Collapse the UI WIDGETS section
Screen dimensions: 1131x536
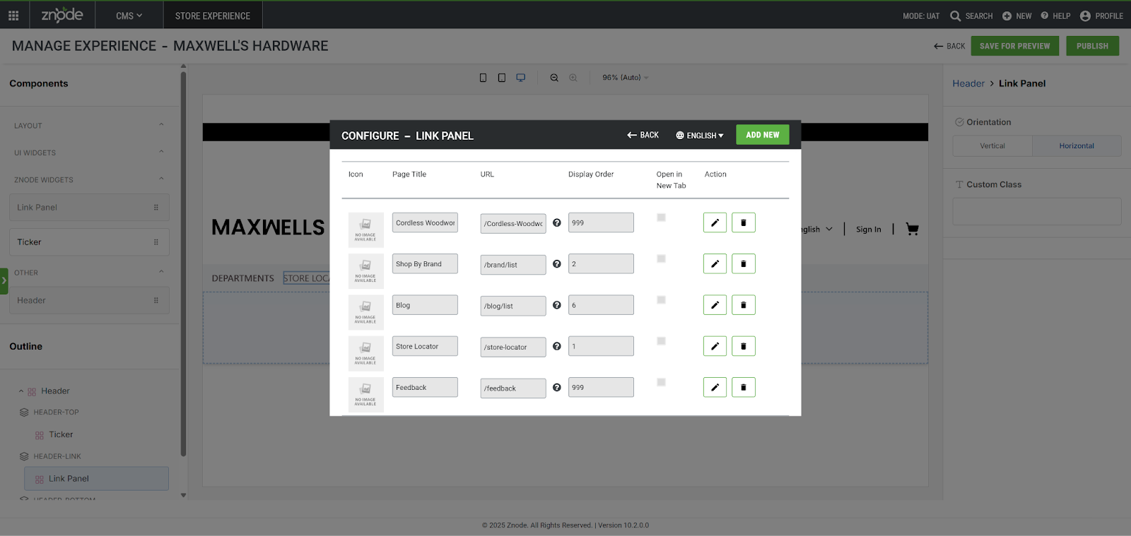[161, 152]
